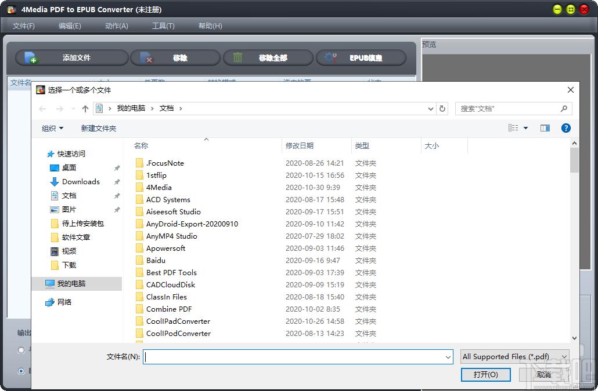Select the Best PDF Tools folder icon
The width and height of the screenshot is (598, 391).
[139, 273]
